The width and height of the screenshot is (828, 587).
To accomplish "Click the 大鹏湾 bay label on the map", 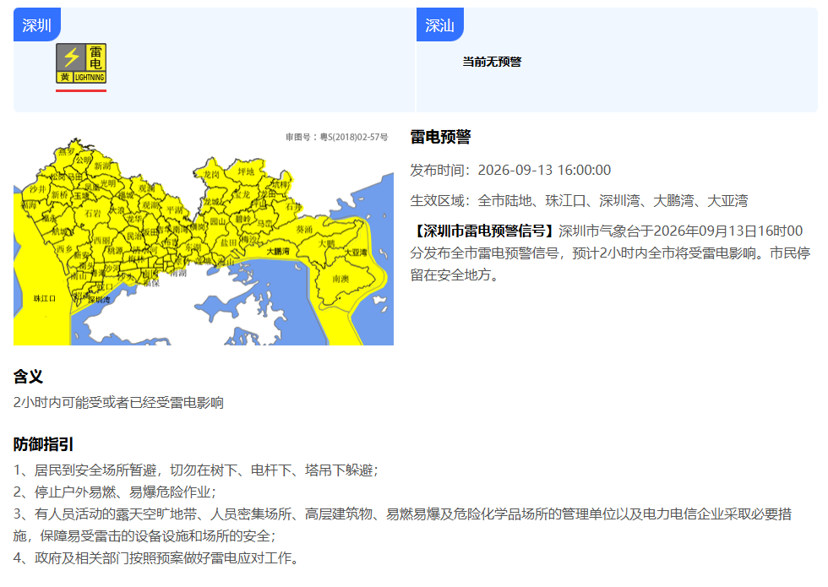I will click(278, 252).
